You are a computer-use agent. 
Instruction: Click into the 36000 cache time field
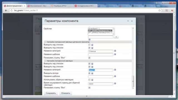pyautogui.click(x=101, y=84)
